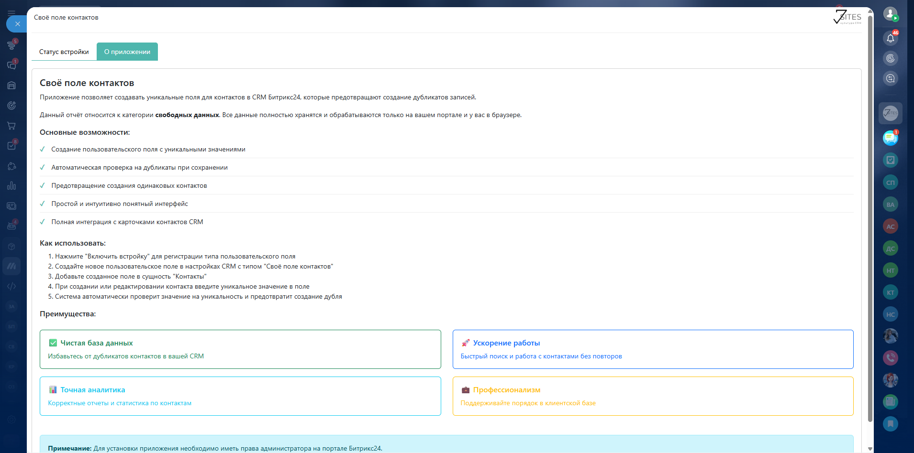Open the code brackets developer icon
This screenshot has width=914, height=453.
tap(11, 286)
